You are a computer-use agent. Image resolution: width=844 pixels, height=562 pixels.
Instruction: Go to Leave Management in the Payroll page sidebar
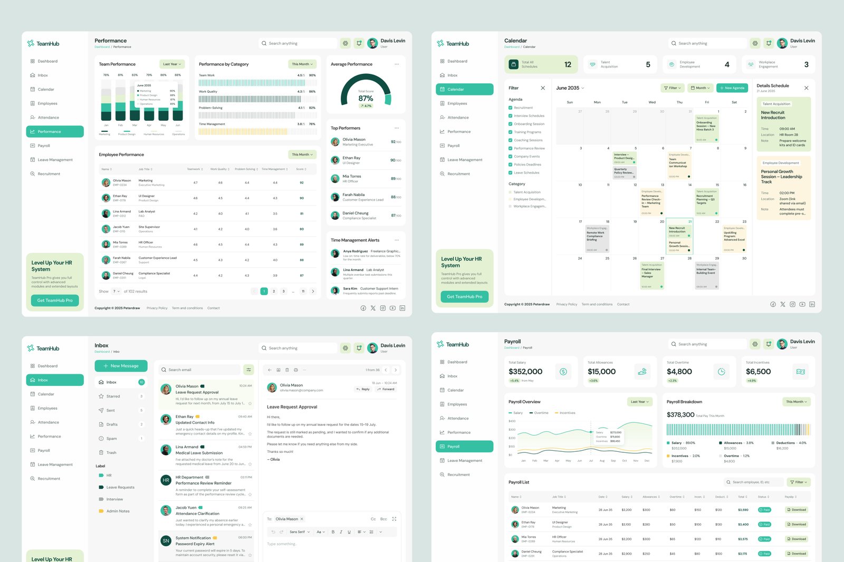(464, 460)
